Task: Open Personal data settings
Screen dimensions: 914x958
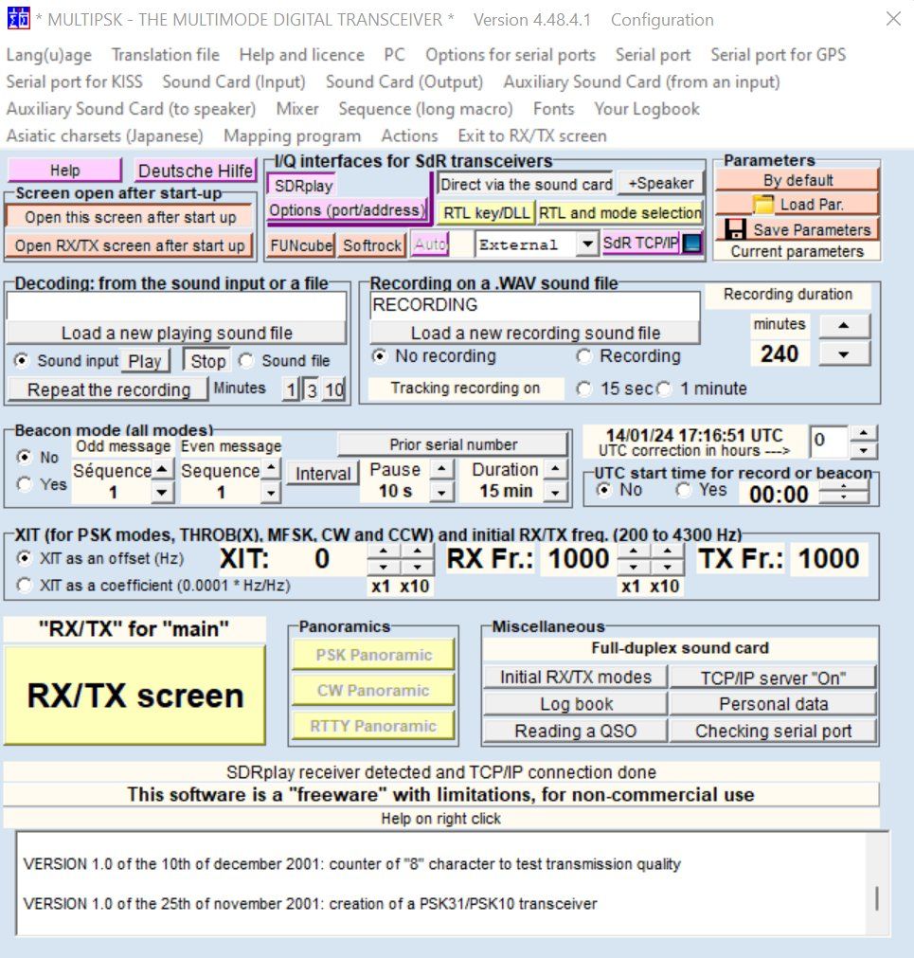Action: [x=773, y=704]
